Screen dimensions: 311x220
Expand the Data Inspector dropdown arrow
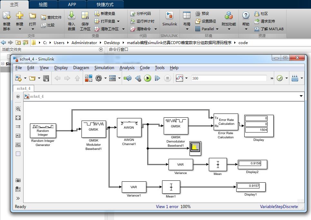(x=187, y=78)
